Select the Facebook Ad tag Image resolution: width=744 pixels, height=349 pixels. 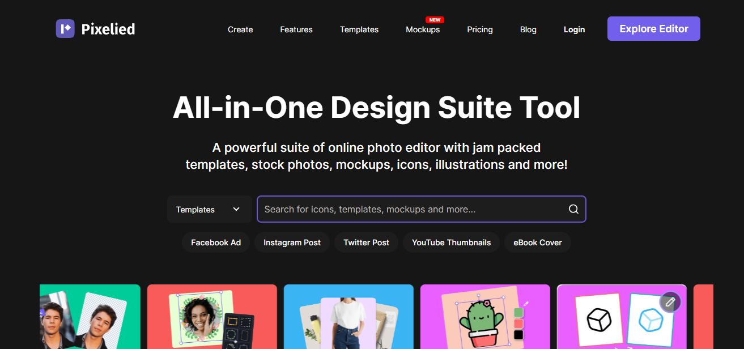point(216,242)
